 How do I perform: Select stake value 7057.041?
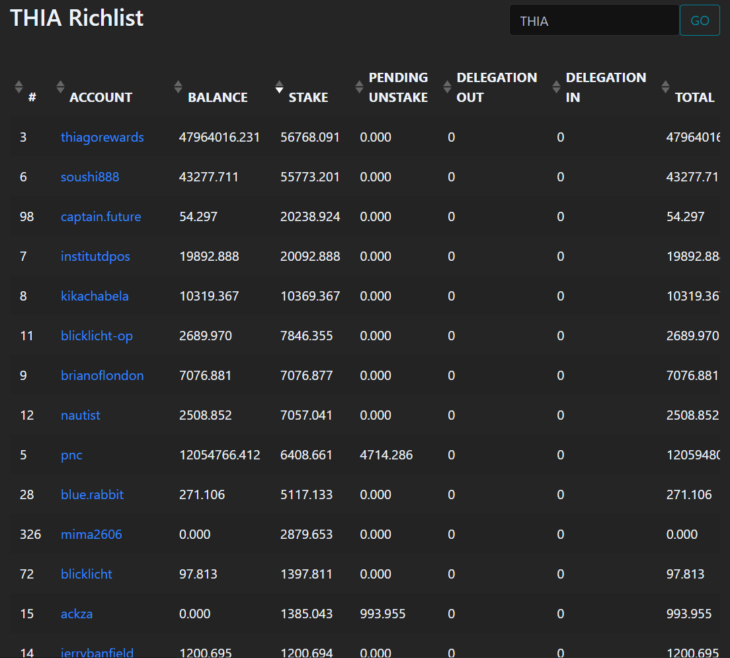click(x=306, y=415)
